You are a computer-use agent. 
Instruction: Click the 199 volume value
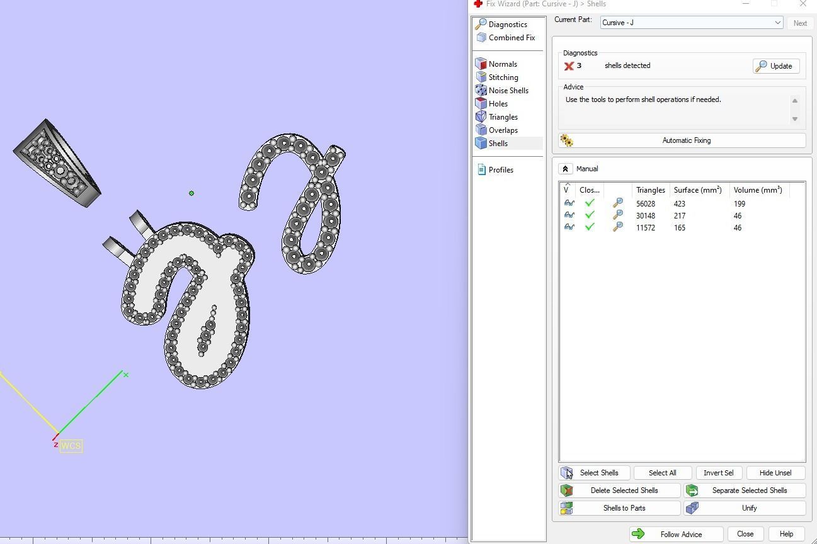pyautogui.click(x=740, y=204)
